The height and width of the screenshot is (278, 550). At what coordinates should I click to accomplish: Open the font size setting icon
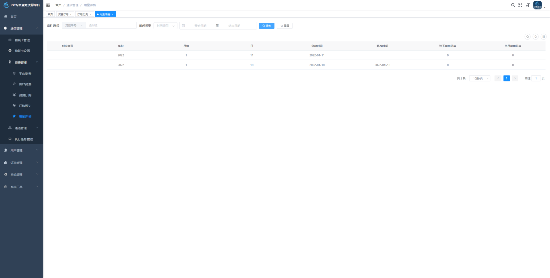point(528,5)
